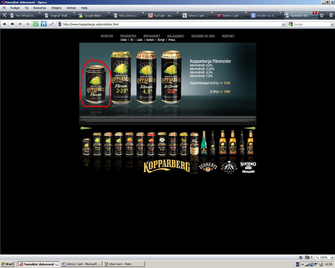Viewport: 335px width, 268px height.
Task: Switch to Google Bilder tab
Action: click(95, 15)
